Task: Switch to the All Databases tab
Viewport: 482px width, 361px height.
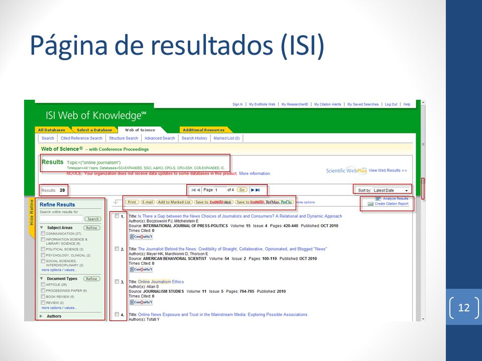Action: [52, 130]
